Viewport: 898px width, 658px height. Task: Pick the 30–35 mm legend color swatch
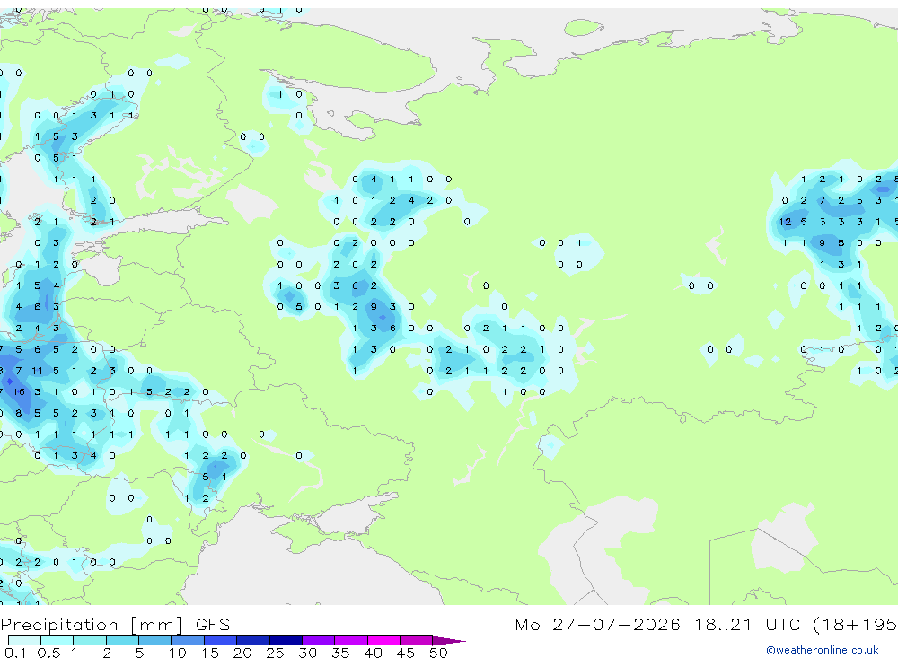[x=318, y=640]
